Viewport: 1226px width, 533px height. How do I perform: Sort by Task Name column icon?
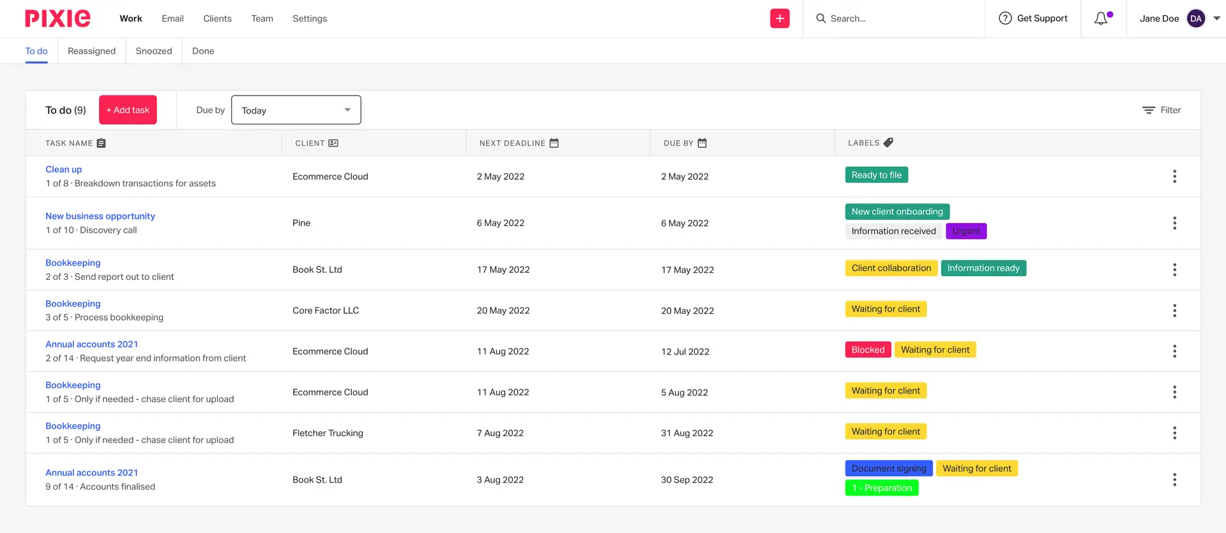coord(102,143)
